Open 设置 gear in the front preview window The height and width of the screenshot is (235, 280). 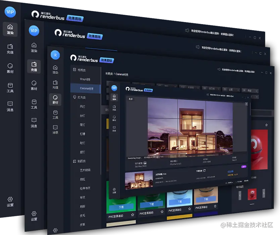[x=114, y=191]
